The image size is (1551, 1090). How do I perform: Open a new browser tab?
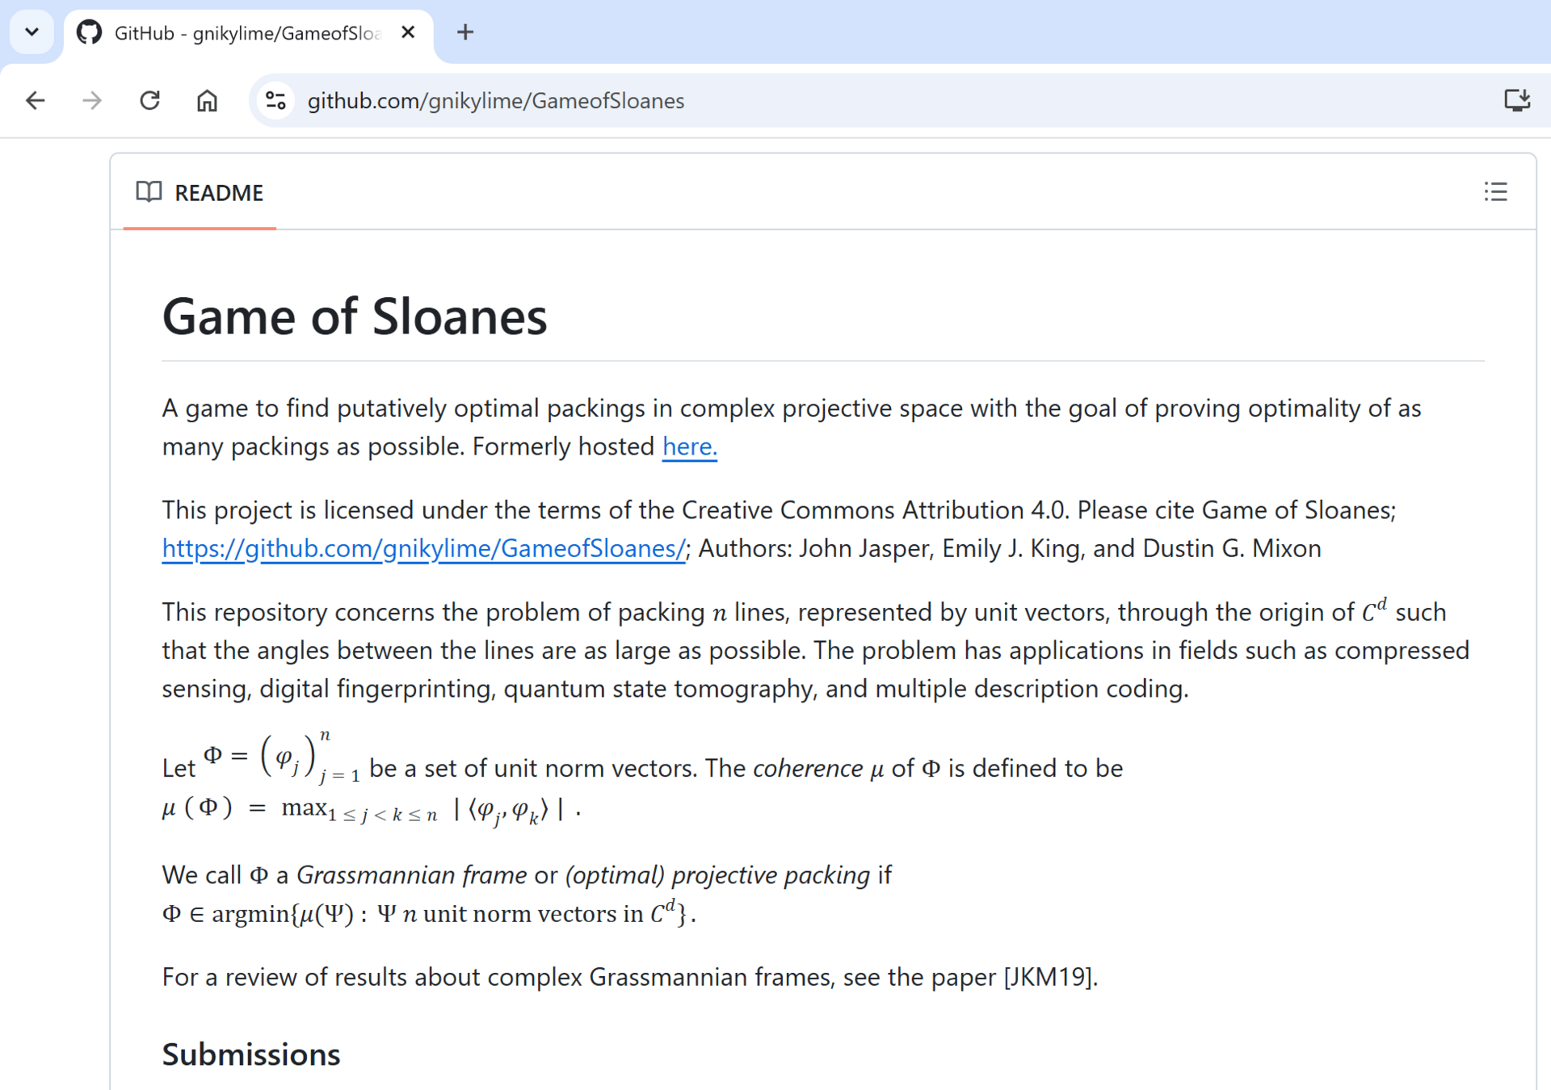coord(465,32)
